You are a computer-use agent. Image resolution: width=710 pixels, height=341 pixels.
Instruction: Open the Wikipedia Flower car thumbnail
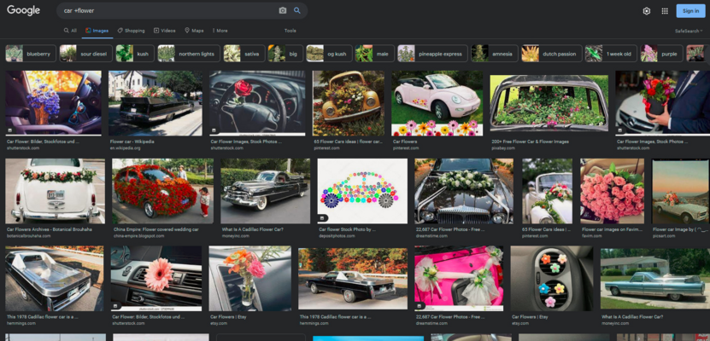pos(155,103)
